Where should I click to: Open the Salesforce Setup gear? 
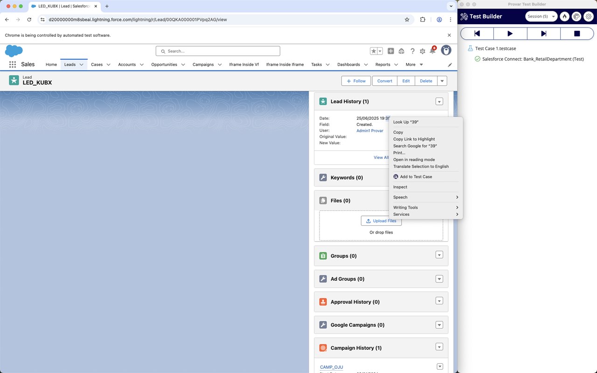(423, 51)
